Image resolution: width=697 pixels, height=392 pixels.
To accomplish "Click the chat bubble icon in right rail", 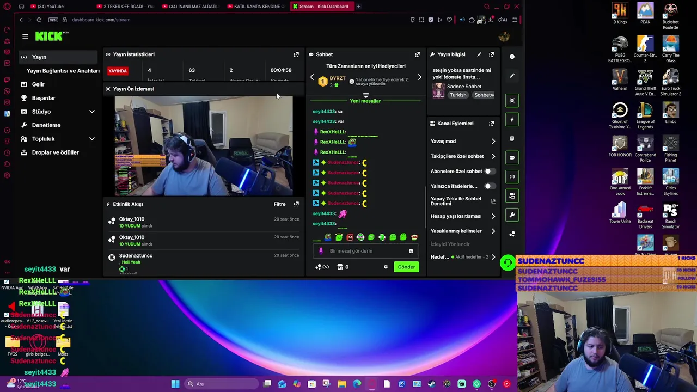I will pos(512,157).
